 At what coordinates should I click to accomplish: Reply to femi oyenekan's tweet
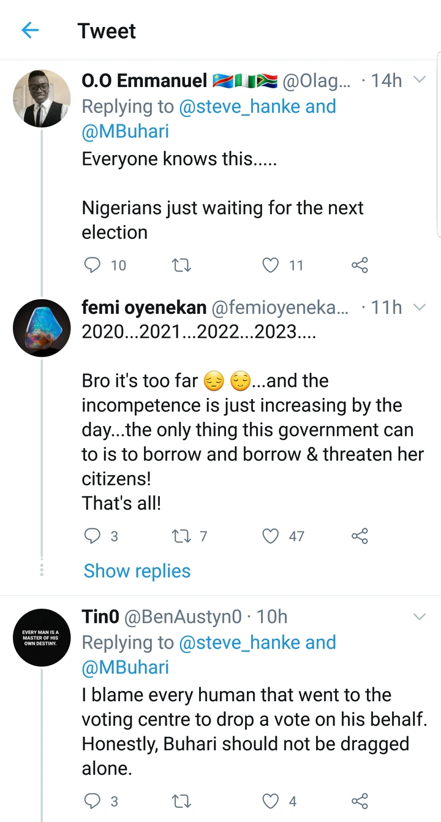pos(91,536)
